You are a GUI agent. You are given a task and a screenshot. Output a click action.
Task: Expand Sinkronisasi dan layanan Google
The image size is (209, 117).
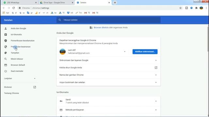108,60
